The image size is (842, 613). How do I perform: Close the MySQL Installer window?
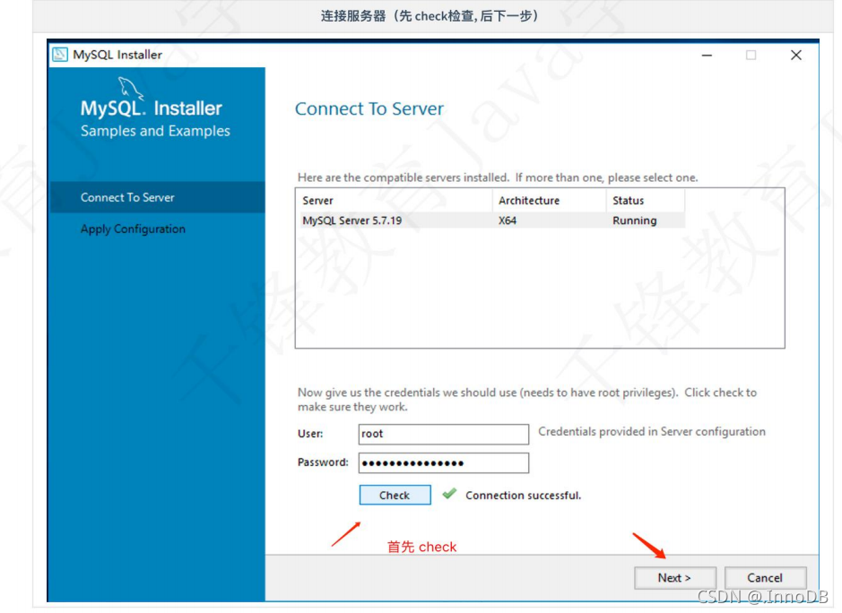pyautogui.click(x=795, y=55)
